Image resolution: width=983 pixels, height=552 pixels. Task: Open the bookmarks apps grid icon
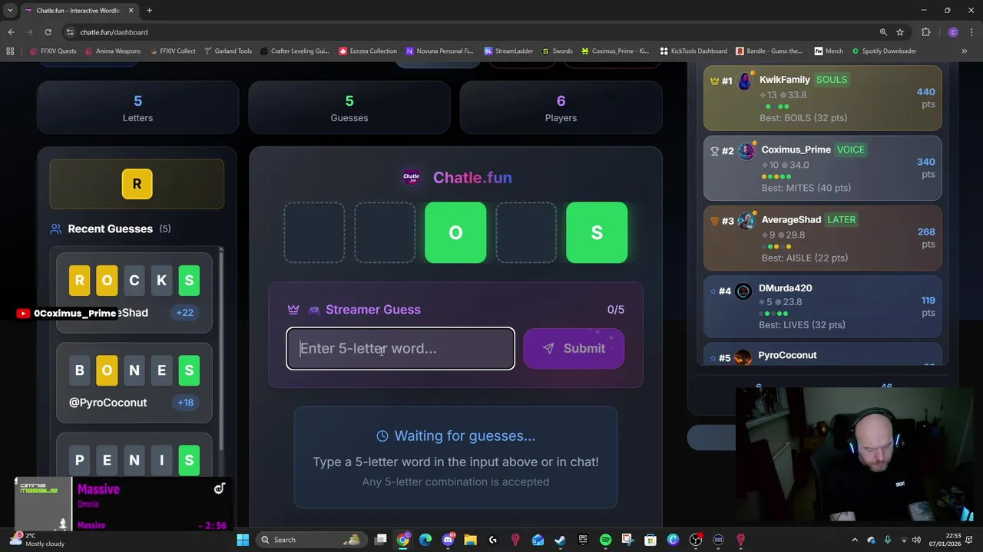click(10, 51)
